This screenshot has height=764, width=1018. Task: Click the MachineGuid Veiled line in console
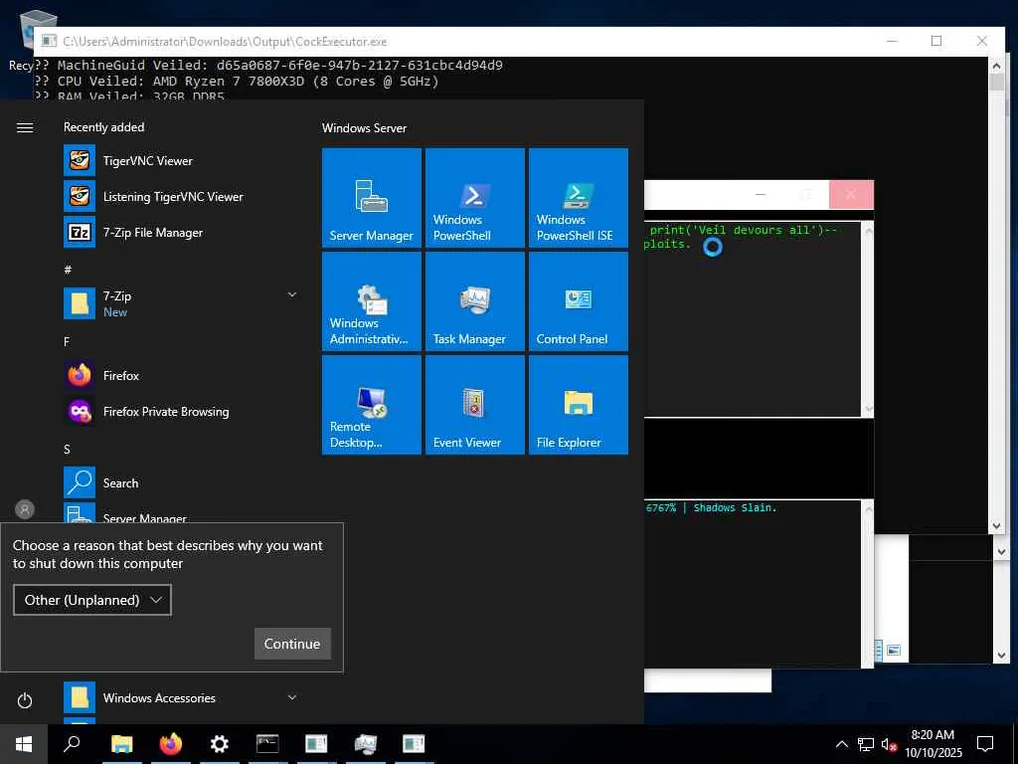(x=268, y=65)
